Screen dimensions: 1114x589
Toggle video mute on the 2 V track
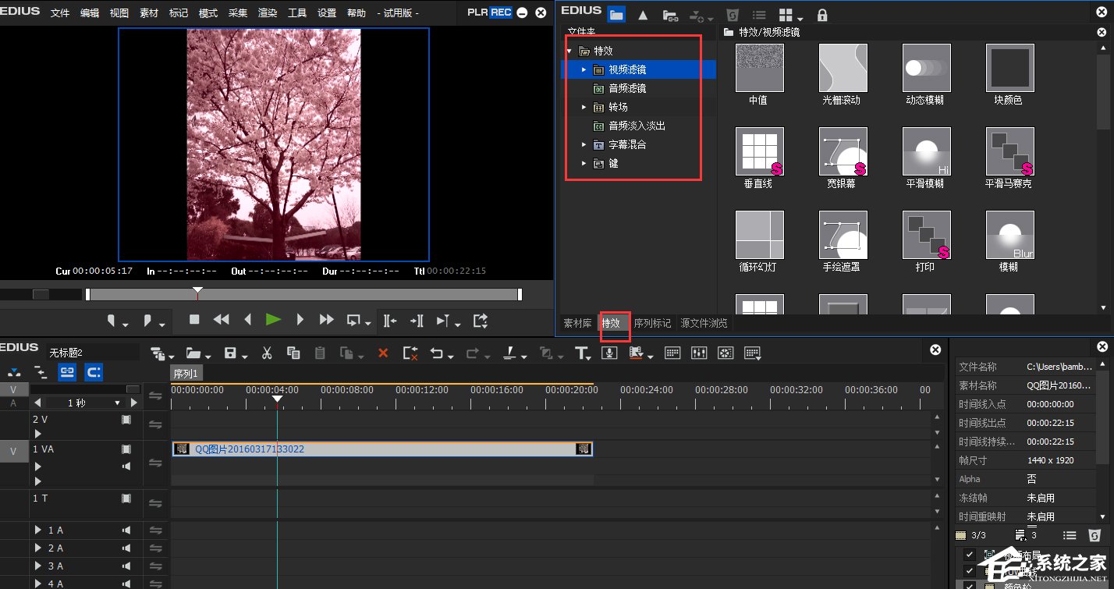click(126, 420)
